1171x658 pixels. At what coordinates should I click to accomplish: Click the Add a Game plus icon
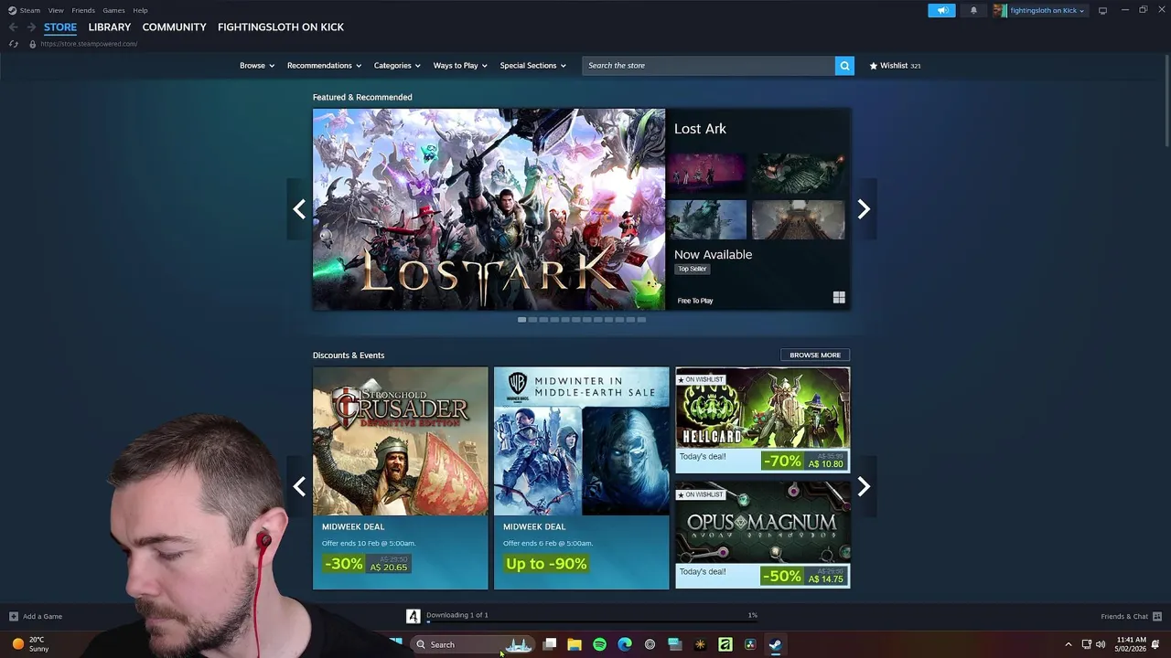(13, 616)
